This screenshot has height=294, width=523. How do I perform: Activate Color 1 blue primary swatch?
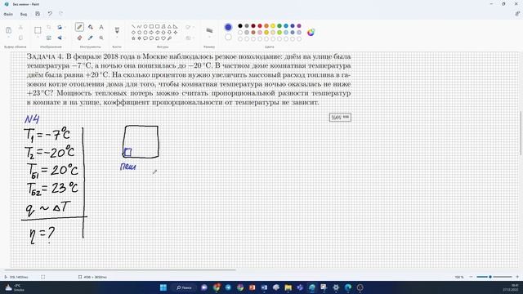coord(228,27)
